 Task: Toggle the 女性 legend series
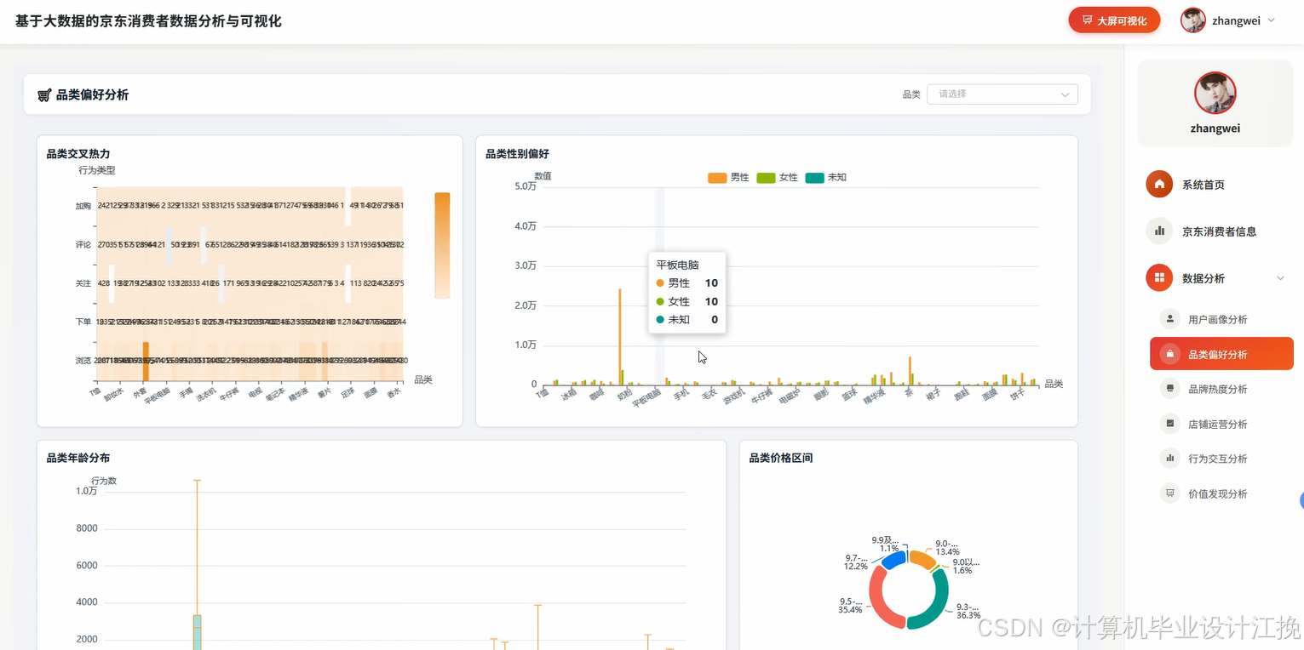tap(778, 178)
